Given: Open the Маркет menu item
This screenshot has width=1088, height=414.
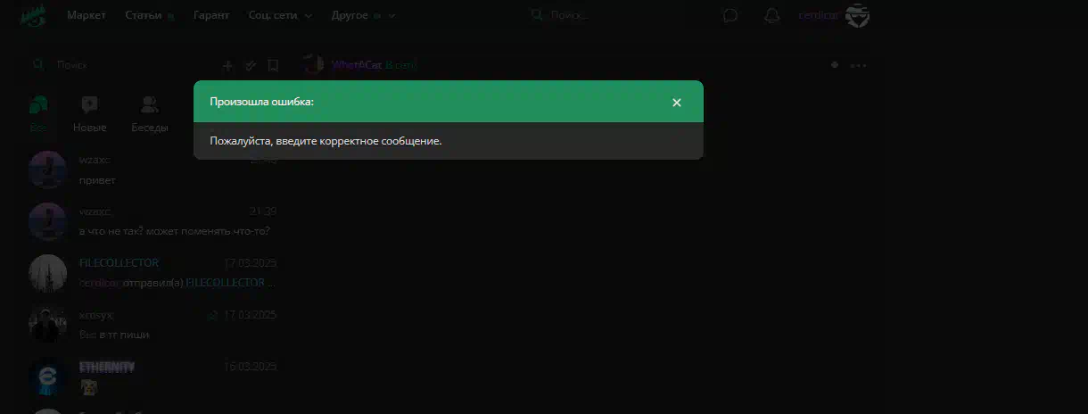Looking at the screenshot, I should [x=86, y=15].
